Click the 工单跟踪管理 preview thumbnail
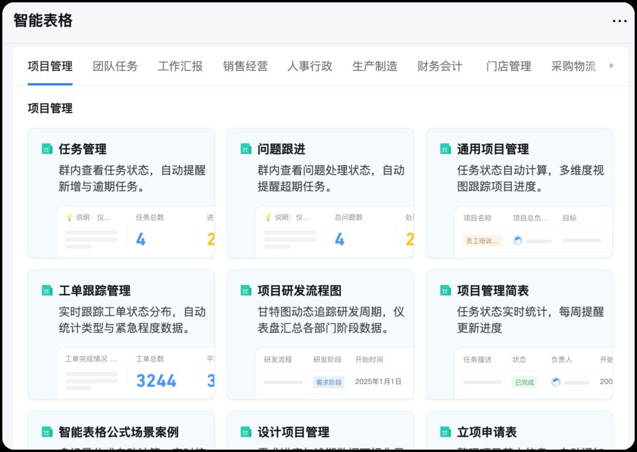 pos(135,373)
